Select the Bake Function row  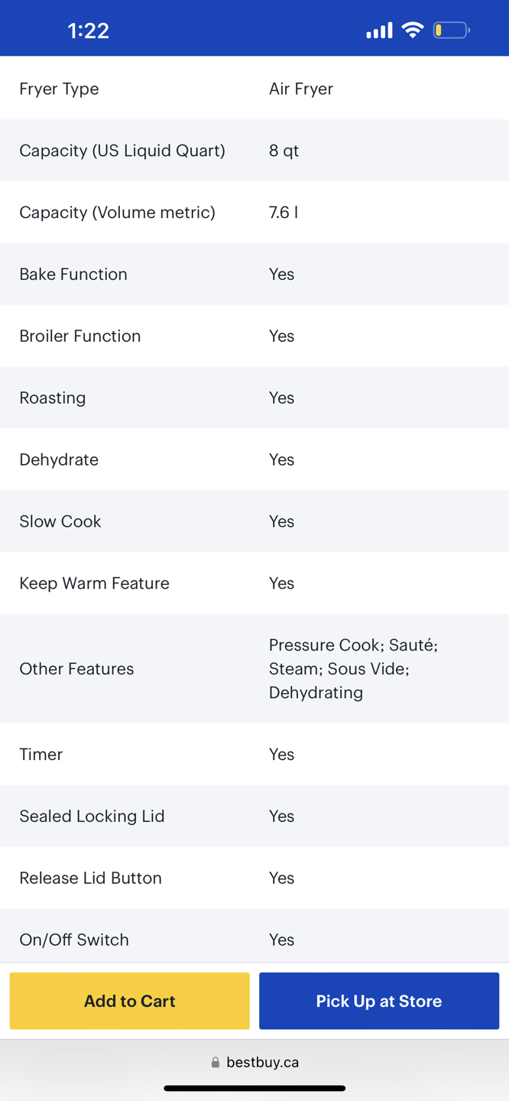click(254, 274)
